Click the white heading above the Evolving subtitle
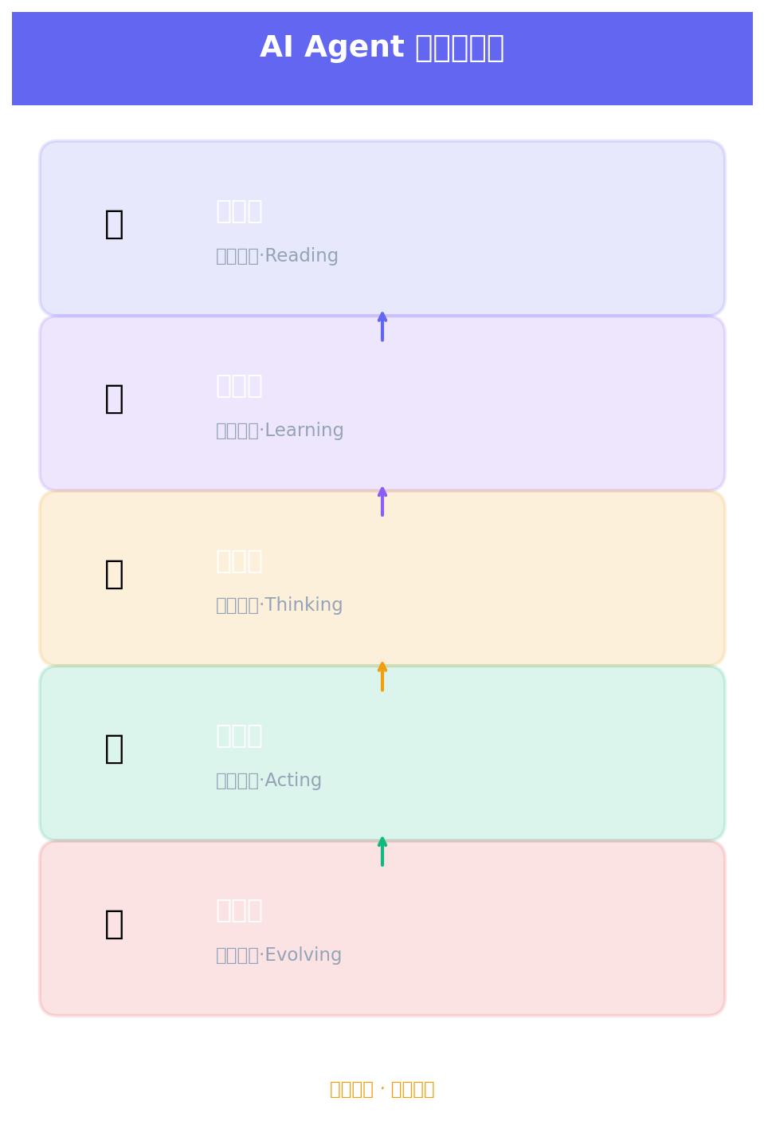Viewport: 764px width, 1129px height. (x=239, y=911)
